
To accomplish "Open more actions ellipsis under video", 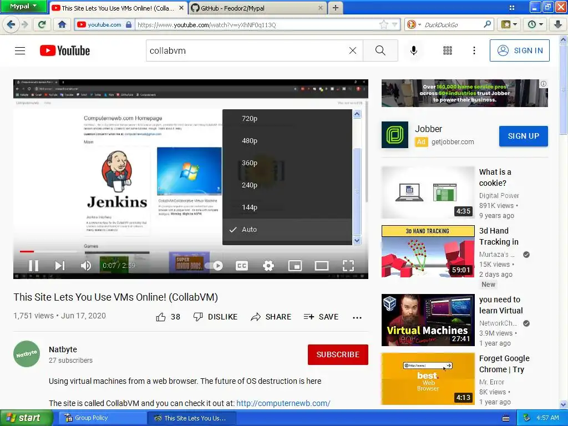I will tap(357, 318).
